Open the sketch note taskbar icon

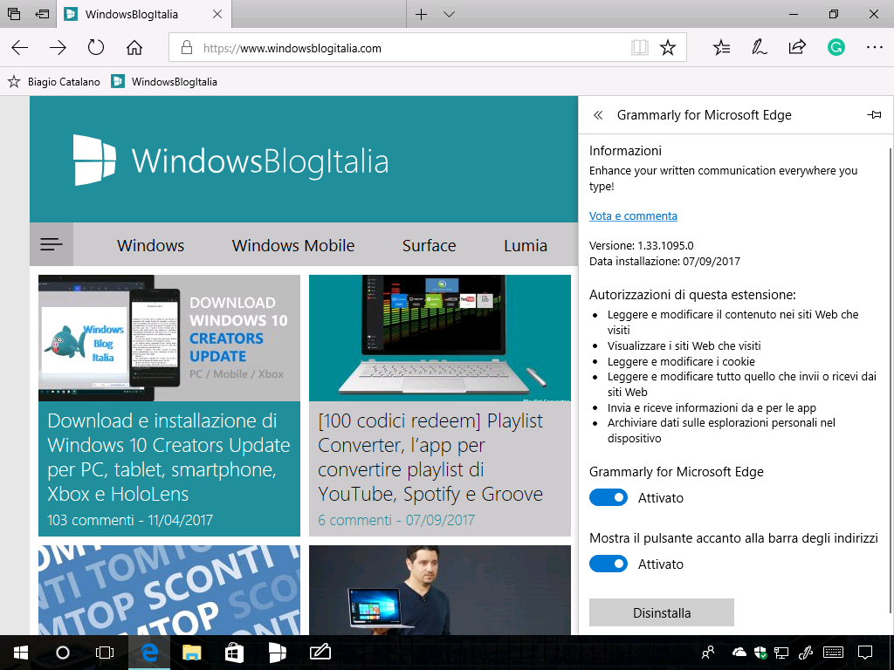[x=320, y=653]
